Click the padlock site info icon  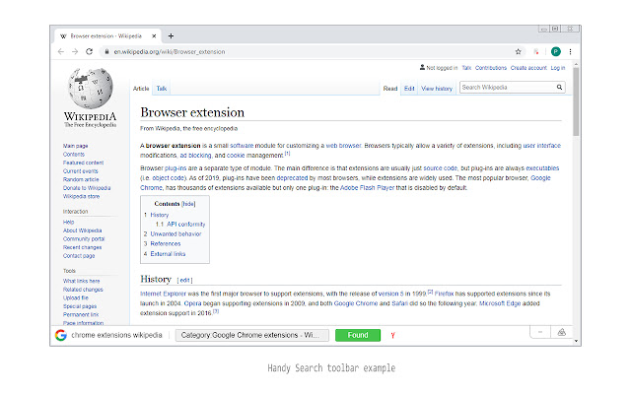[106, 51]
